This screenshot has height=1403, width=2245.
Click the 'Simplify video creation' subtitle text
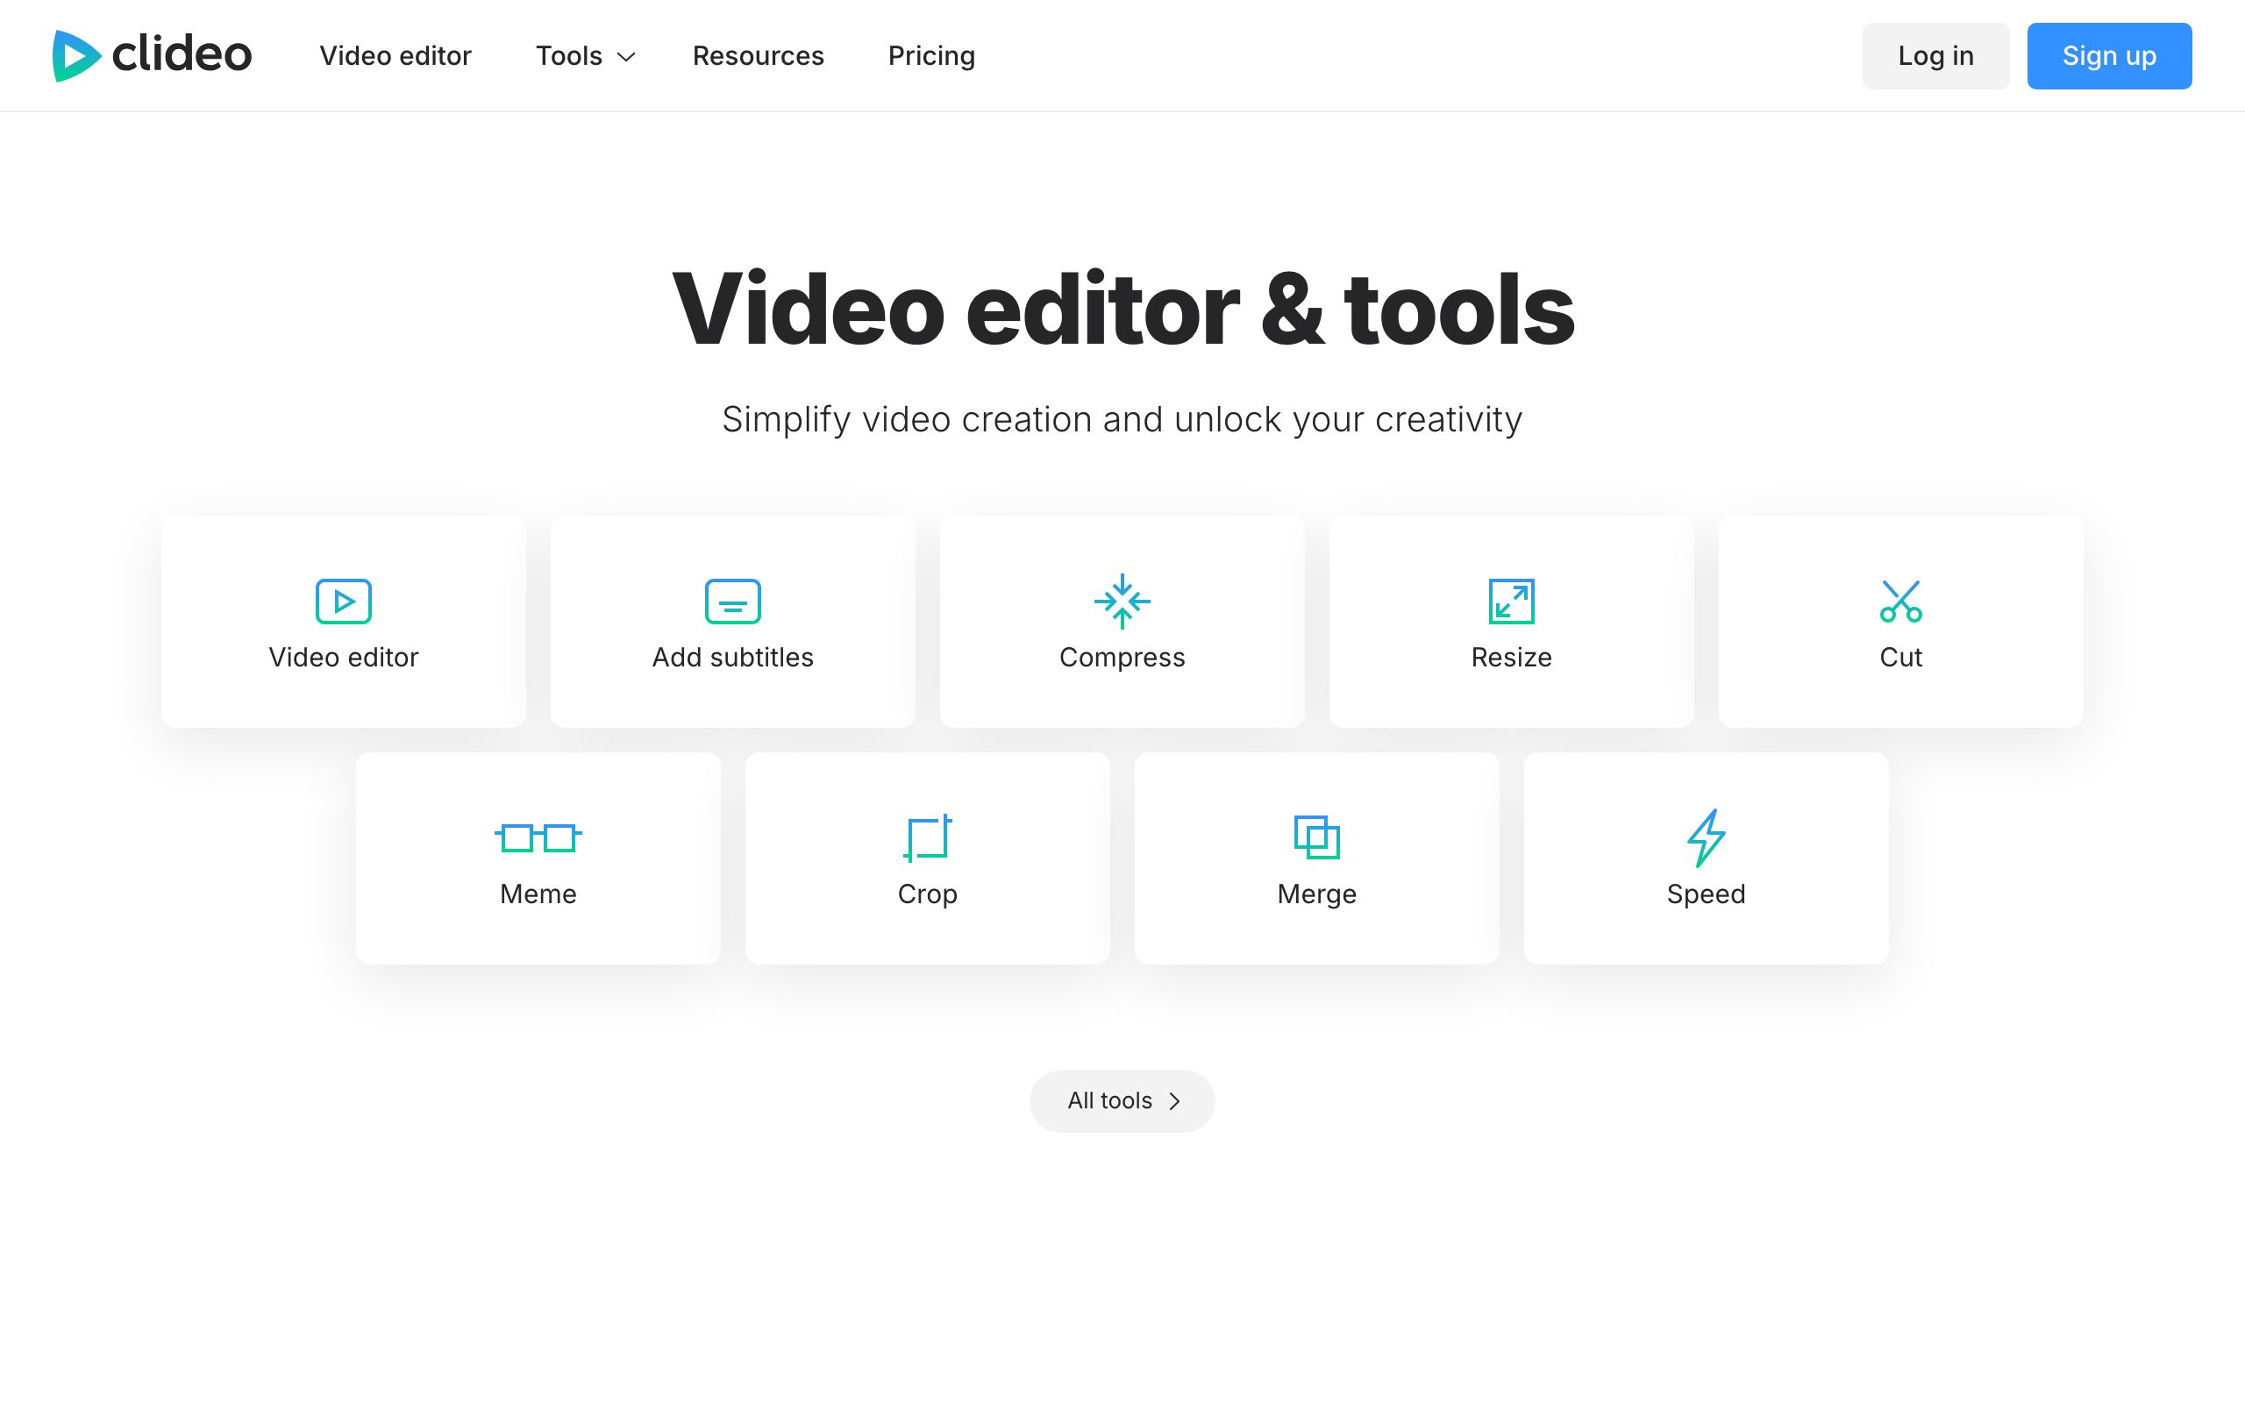pos(1122,419)
